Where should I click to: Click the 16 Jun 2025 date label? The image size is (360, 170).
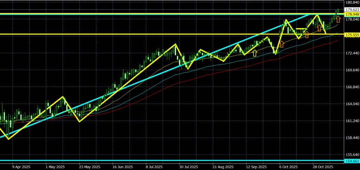pos(123,167)
